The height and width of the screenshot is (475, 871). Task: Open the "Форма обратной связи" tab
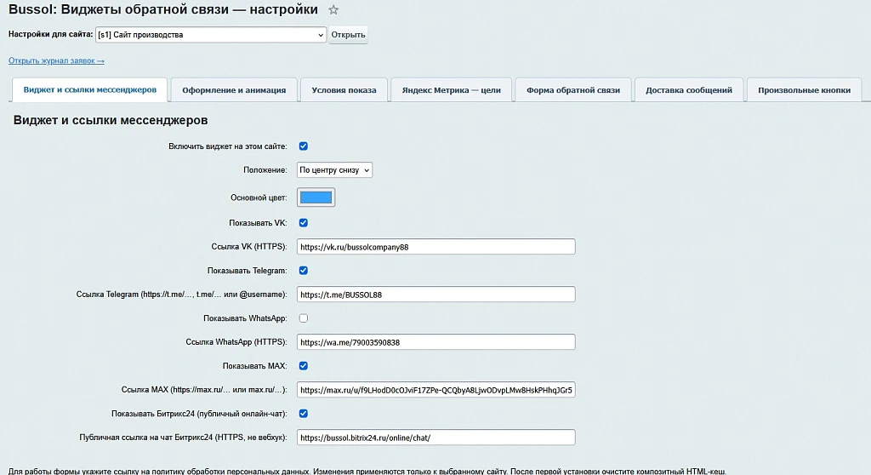pyautogui.click(x=573, y=90)
